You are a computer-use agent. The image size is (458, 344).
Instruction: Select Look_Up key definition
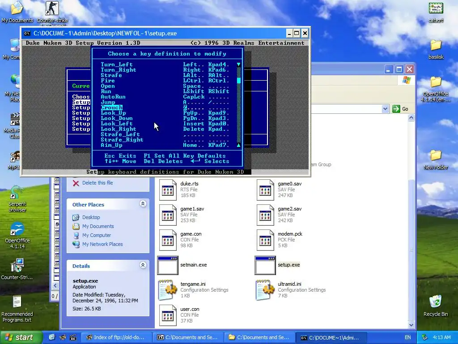click(x=113, y=113)
